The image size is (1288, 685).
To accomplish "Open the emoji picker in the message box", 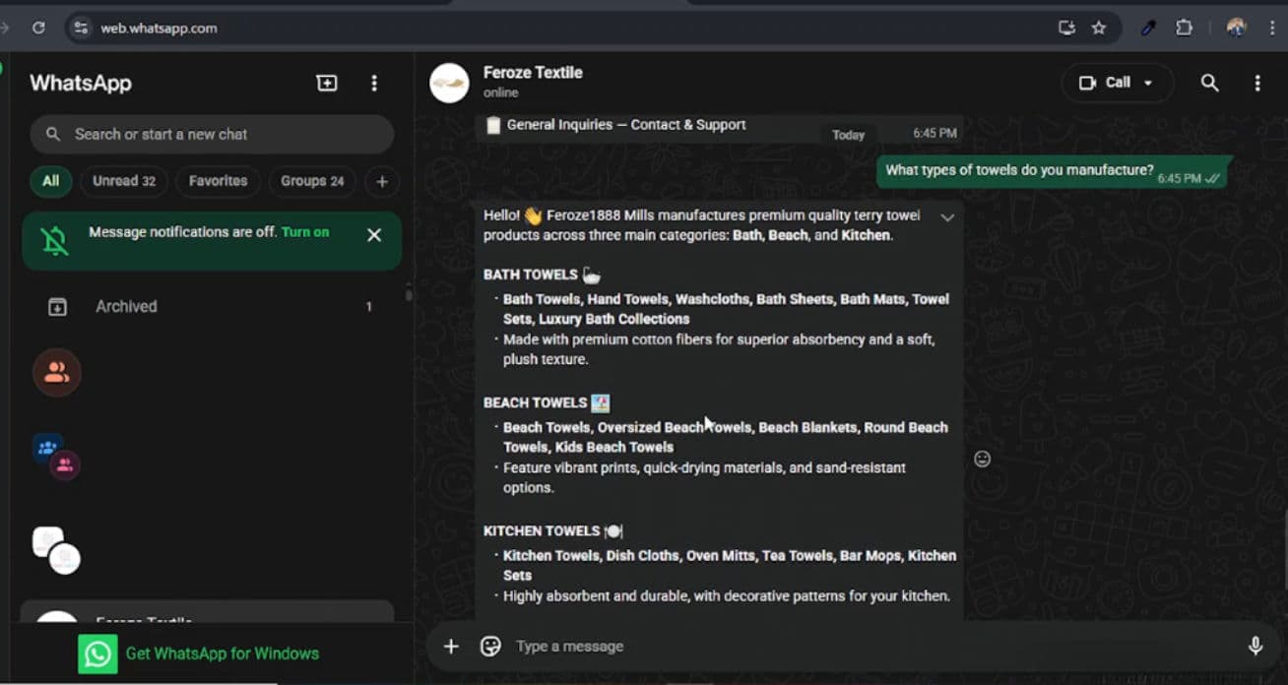I will tap(490, 647).
